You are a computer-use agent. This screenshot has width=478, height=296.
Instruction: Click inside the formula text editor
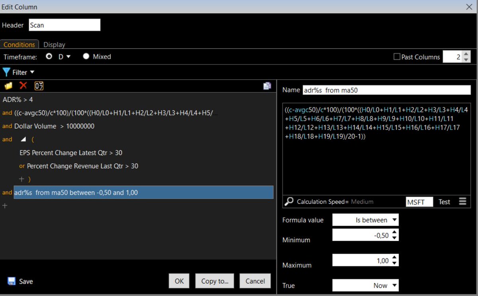tap(377, 148)
